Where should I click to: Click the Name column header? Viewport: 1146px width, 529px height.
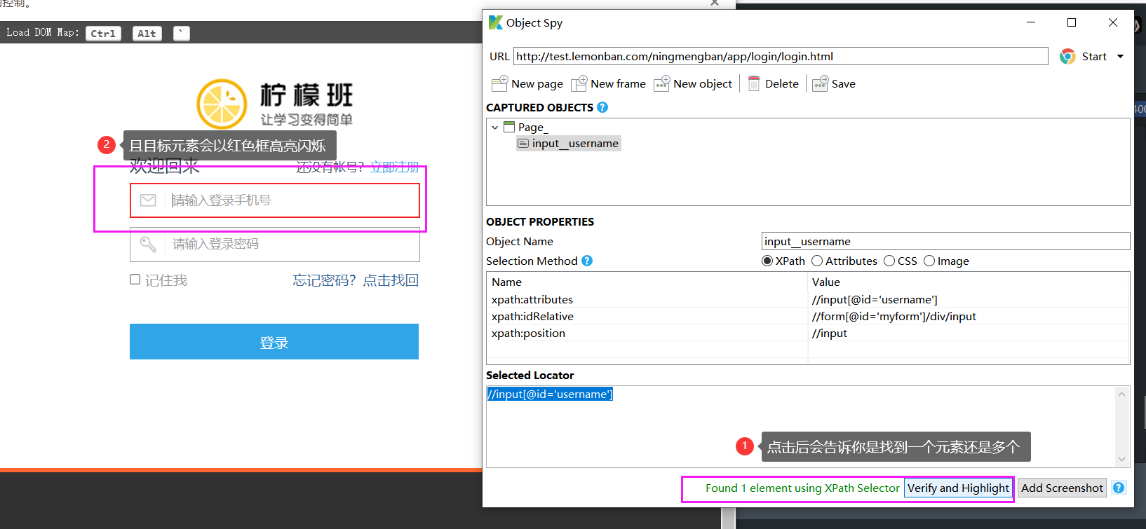point(506,282)
